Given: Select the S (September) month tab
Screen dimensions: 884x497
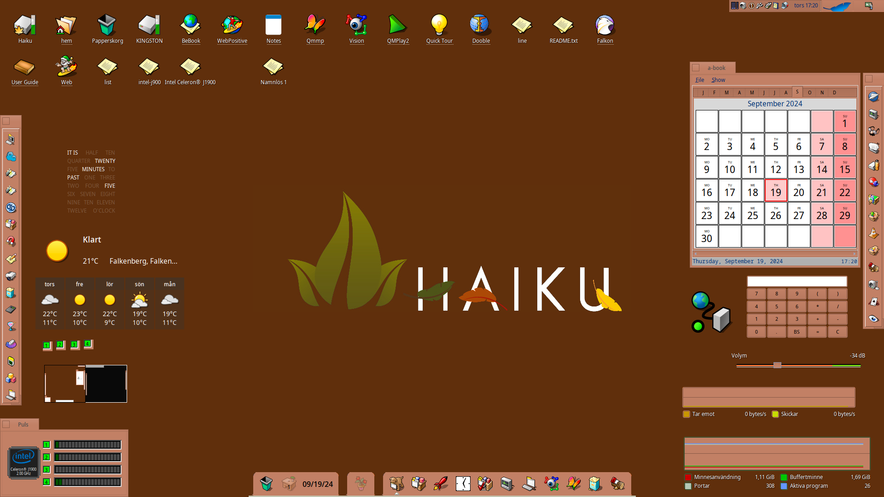Looking at the screenshot, I should click(797, 92).
